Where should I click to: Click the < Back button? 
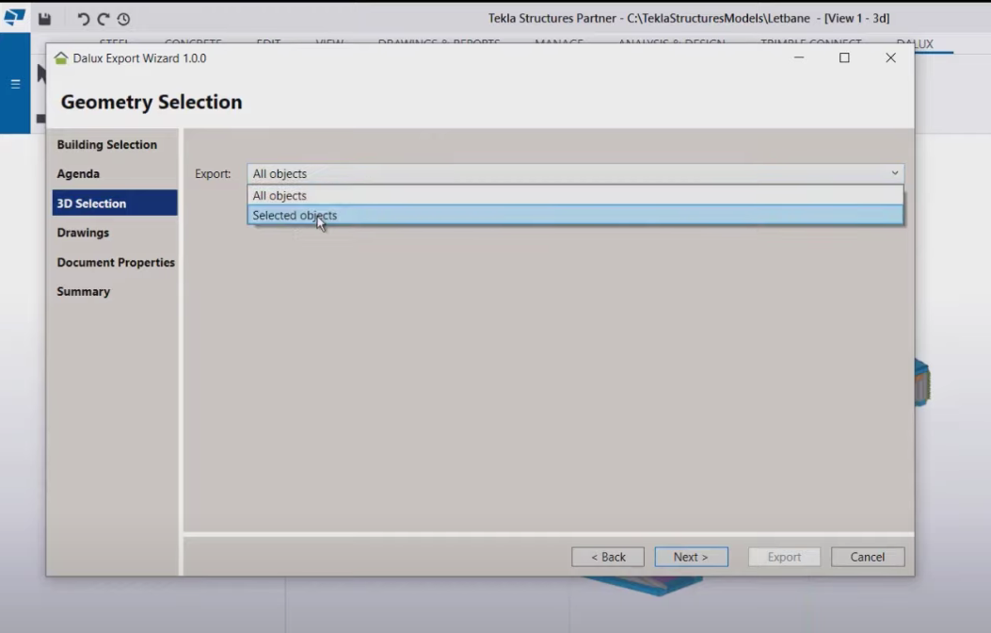click(x=607, y=557)
